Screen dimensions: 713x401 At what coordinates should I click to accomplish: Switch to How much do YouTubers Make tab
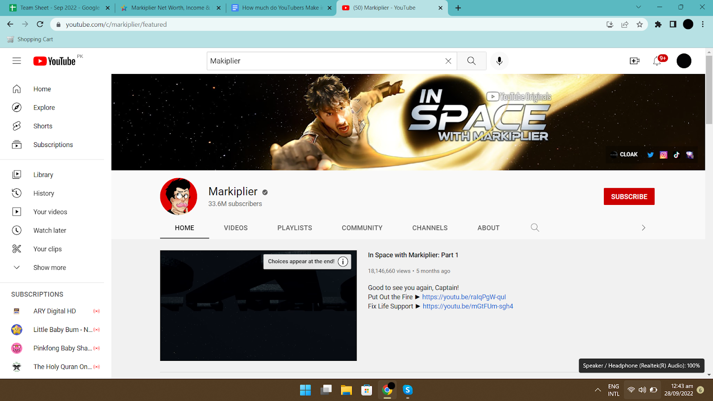[x=281, y=8]
